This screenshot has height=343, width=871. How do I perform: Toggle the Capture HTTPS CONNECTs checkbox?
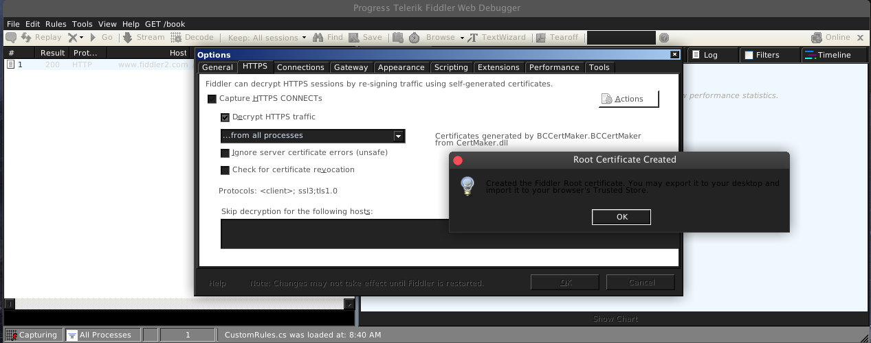coord(212,99)
